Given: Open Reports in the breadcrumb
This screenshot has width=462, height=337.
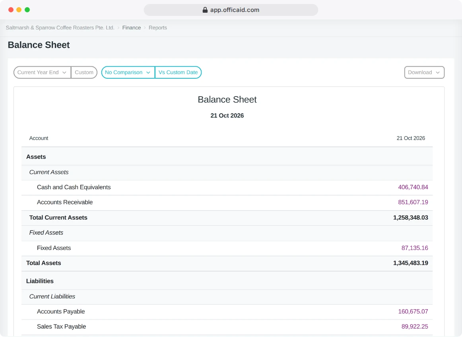Looking at the screenshot, I should pos(157,28).
